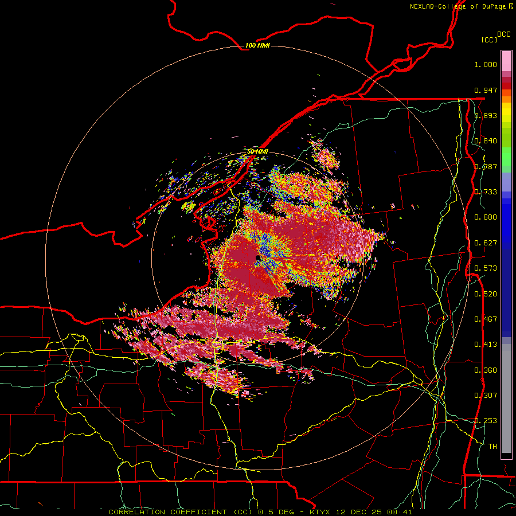This screenshot has width=516, height=516.
Task: Select the 0.520 scale value
Action: click(x=486, y=294)
